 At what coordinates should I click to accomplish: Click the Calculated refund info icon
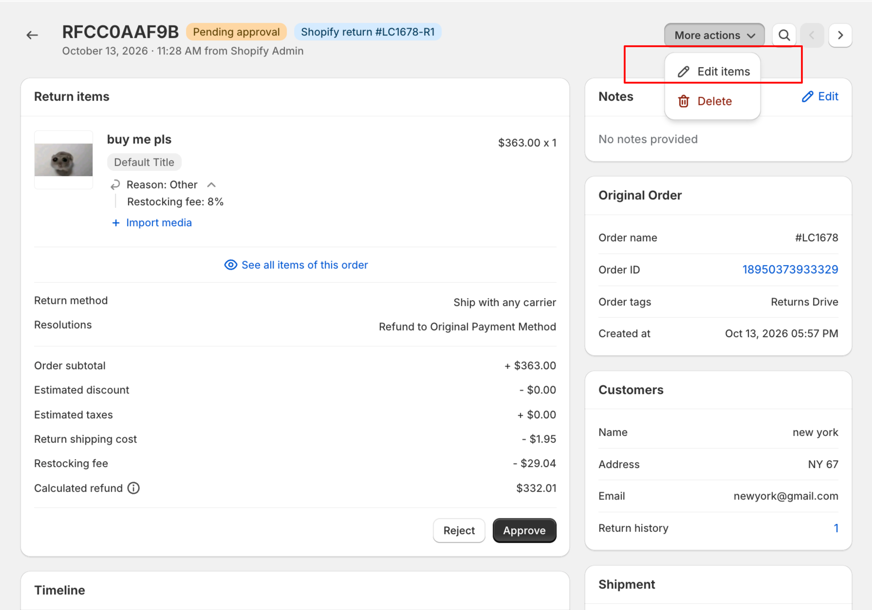point(133,488)
